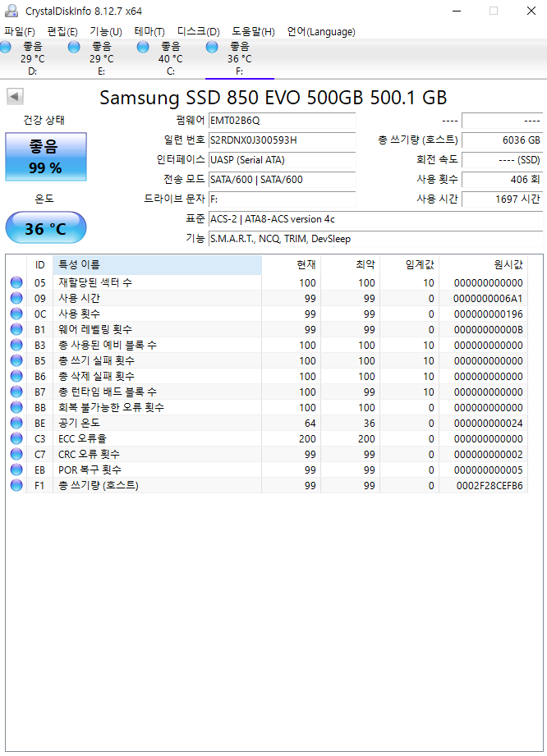Select the POR 복구 횟수 row name
The height and width of the screenshot is (756, 547).
(90, 470)
